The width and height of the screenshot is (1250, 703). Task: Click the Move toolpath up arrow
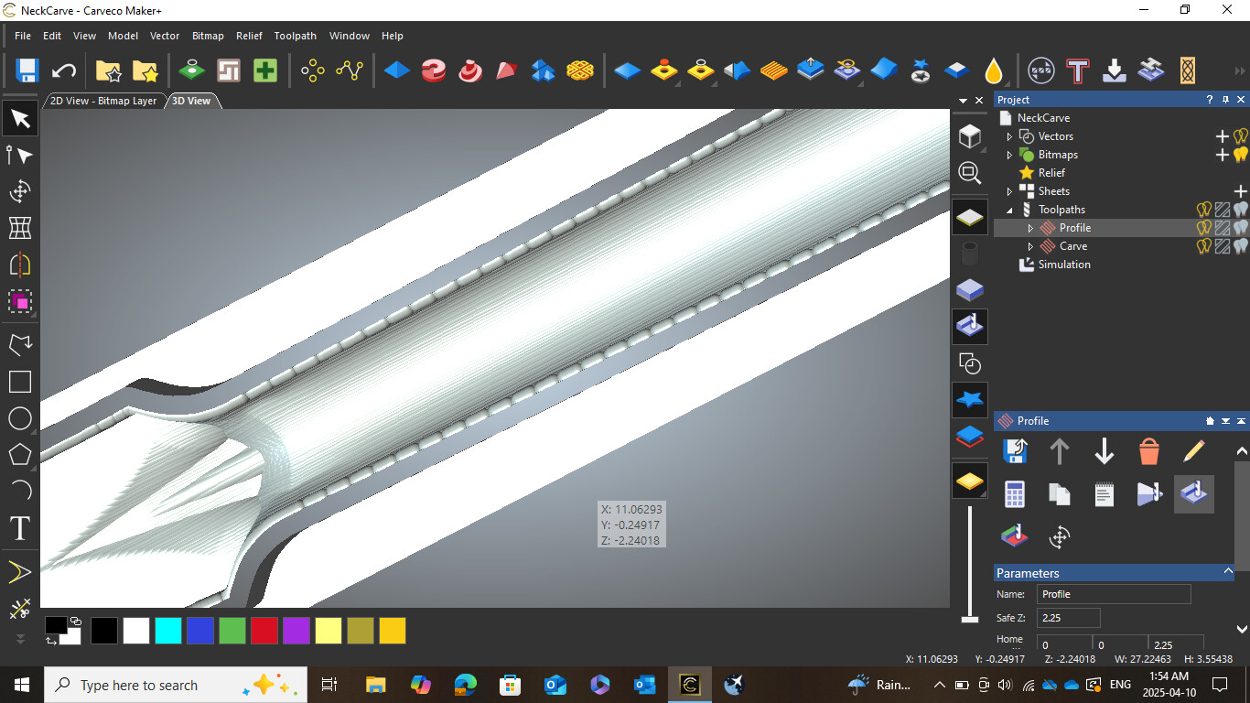[x=1060, y=450]
